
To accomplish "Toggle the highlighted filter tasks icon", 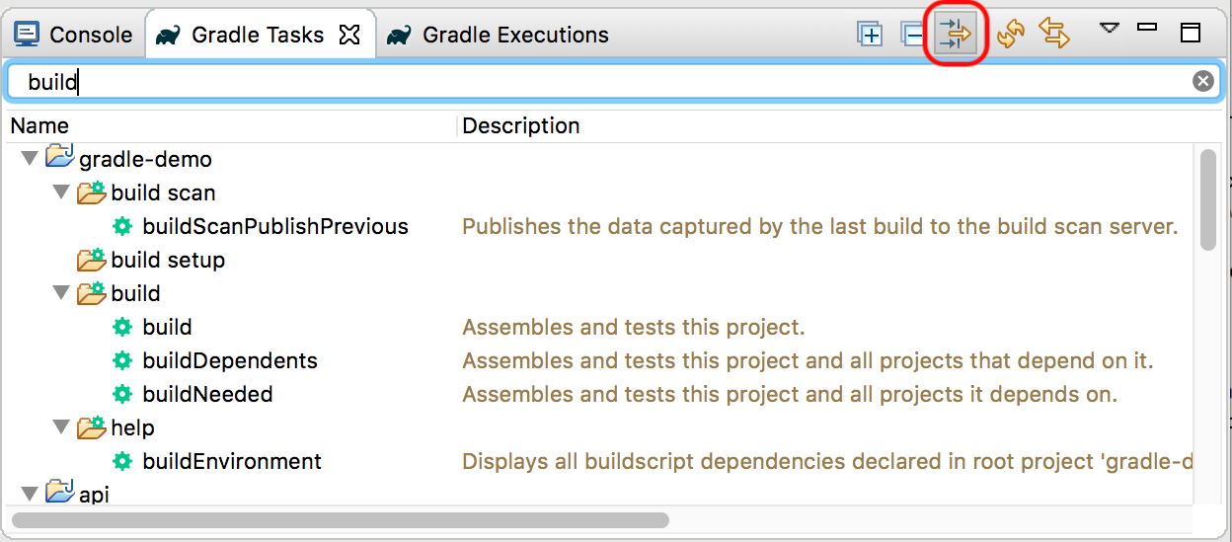I will (956, 35).
